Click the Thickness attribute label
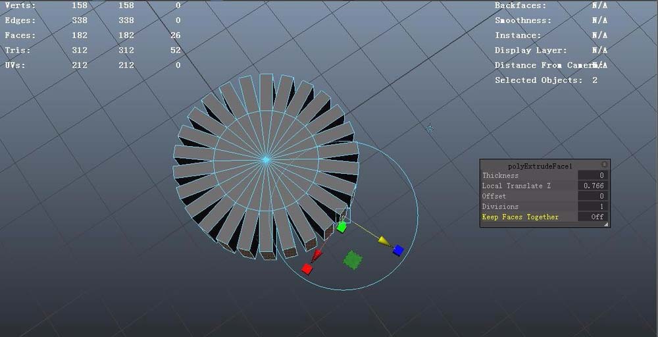The width and height of the screenshot is (658, 337). point(500,176)
